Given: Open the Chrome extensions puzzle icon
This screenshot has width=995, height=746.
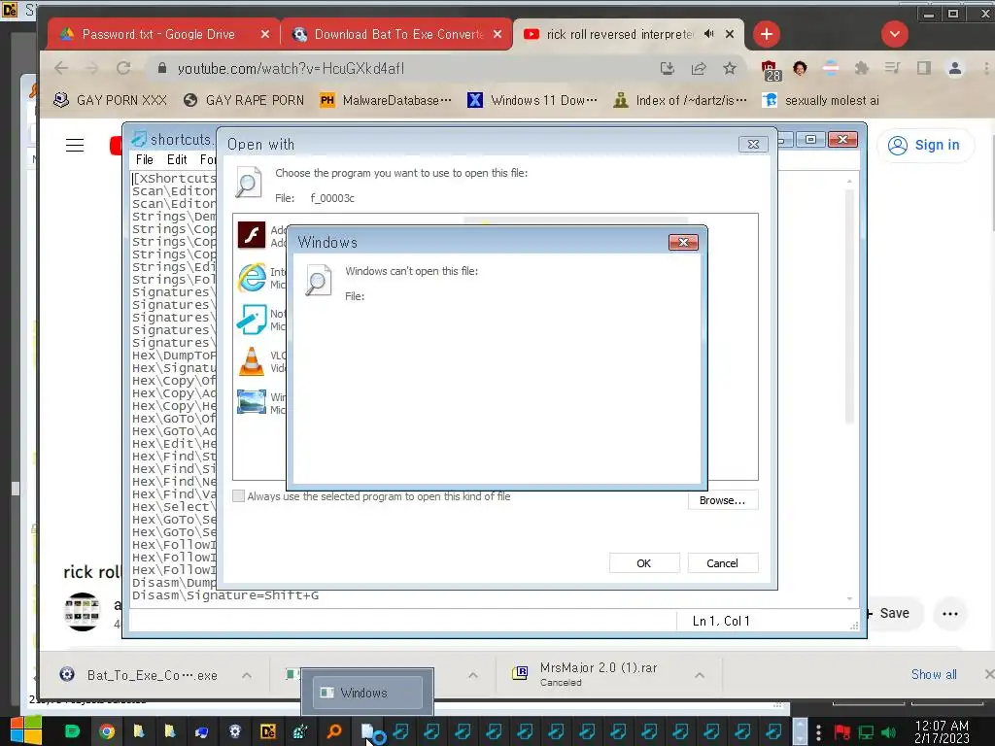Looking at the screenshot, I should click(862, 68).
